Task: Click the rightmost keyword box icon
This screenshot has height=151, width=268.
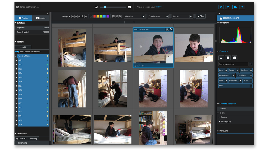Action: (234, 58)
